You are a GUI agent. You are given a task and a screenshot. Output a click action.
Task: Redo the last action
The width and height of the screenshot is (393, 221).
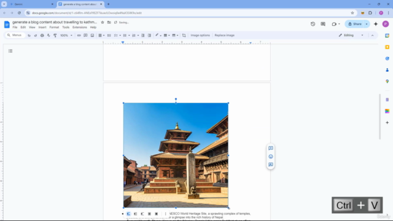click(36, 36)
